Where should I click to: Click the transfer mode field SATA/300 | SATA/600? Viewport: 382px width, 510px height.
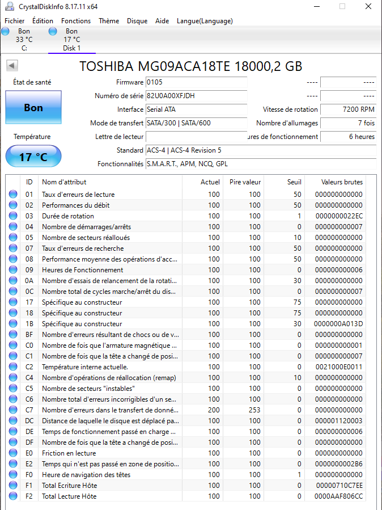pyautogui.click(x=196, y=123)
